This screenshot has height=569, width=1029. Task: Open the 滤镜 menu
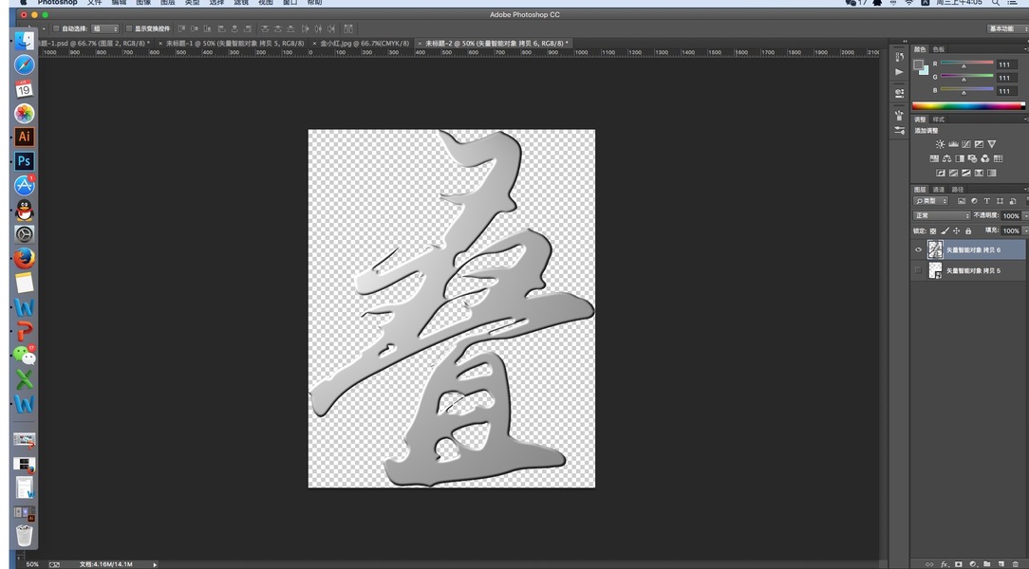(x=241, y=3)
